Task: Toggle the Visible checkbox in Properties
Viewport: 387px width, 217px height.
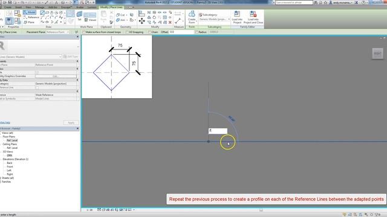Action: pos(37,72)
